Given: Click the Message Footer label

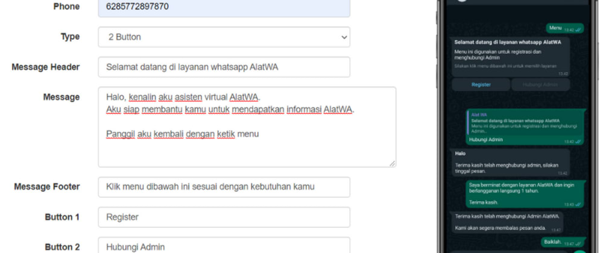Looking at the screenshot, I should (x=47, y=187).
